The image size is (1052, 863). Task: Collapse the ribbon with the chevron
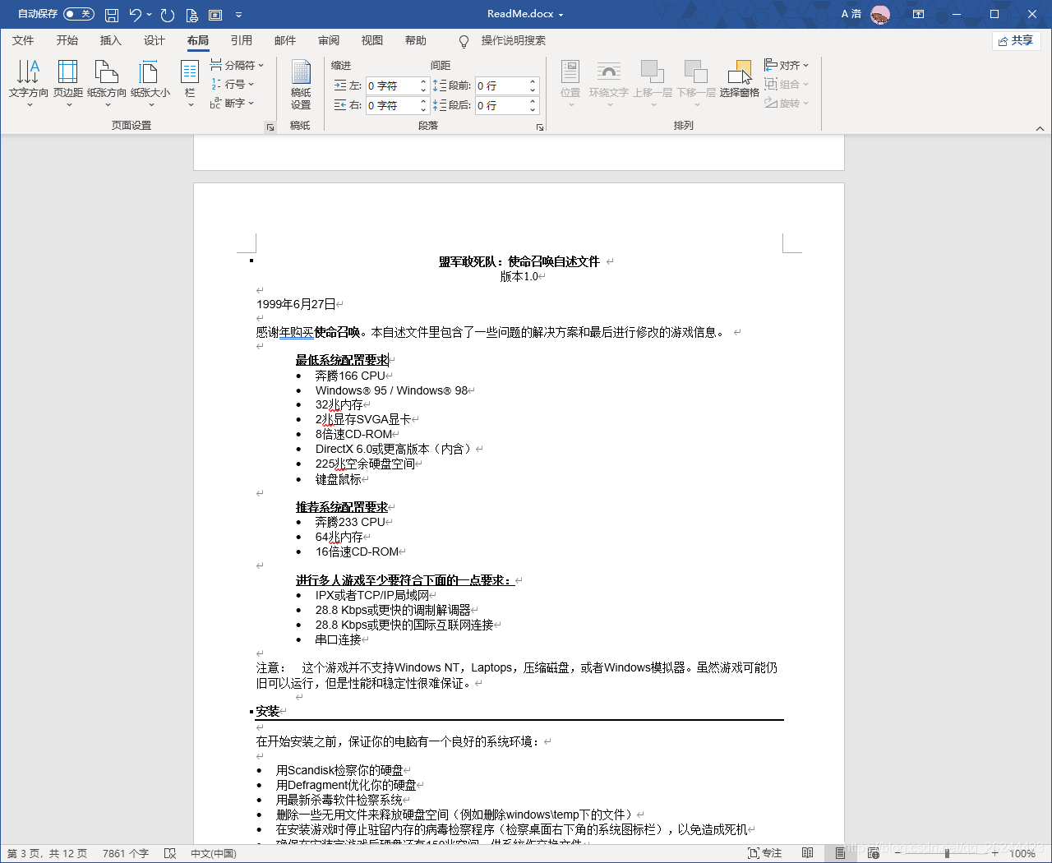coord(1040,128)
